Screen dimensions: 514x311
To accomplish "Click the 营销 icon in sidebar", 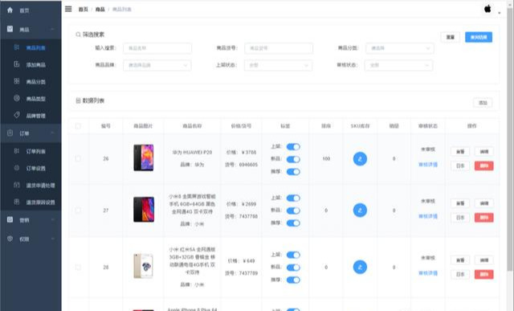I will (10, 219).
